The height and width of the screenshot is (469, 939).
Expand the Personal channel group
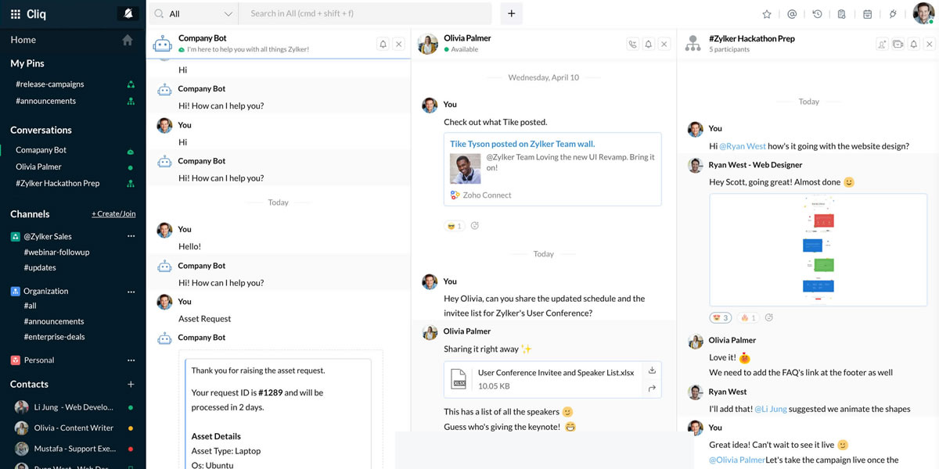click(15, 360)
